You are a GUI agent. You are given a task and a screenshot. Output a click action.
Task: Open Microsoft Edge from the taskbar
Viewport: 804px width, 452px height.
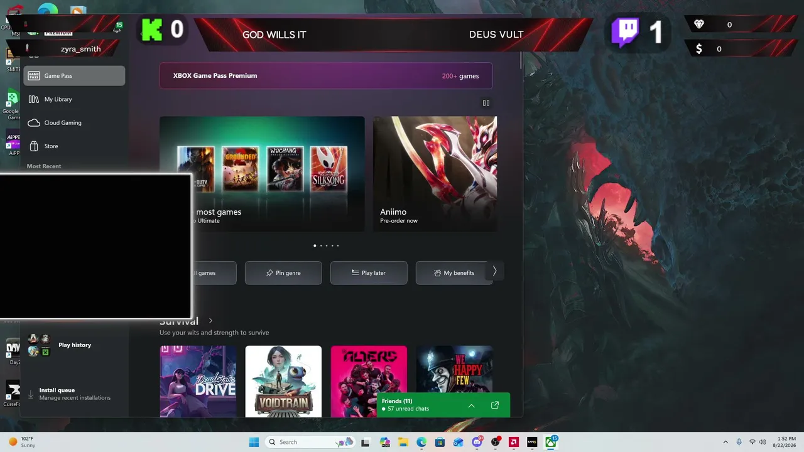pyautogui.click(x=421, y=442)
